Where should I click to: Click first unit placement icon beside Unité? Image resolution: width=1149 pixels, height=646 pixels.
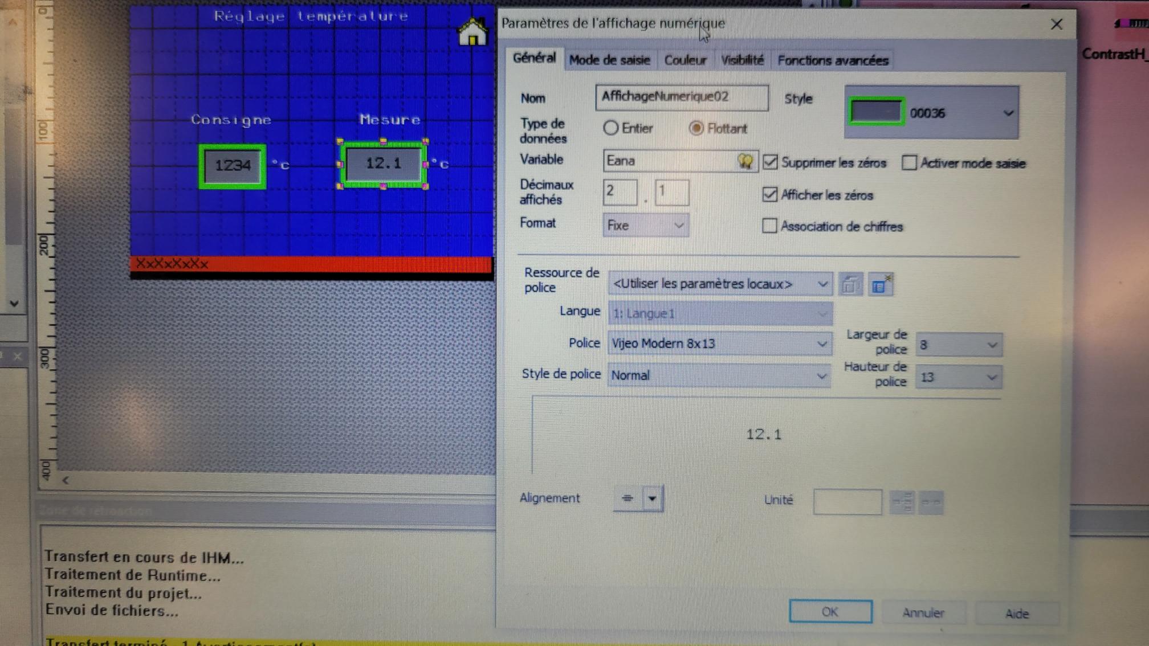[902, 502]
